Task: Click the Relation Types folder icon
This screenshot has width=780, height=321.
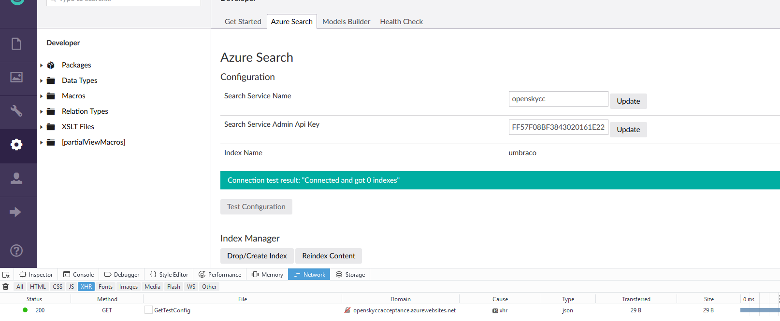Action: pos(51,111)
